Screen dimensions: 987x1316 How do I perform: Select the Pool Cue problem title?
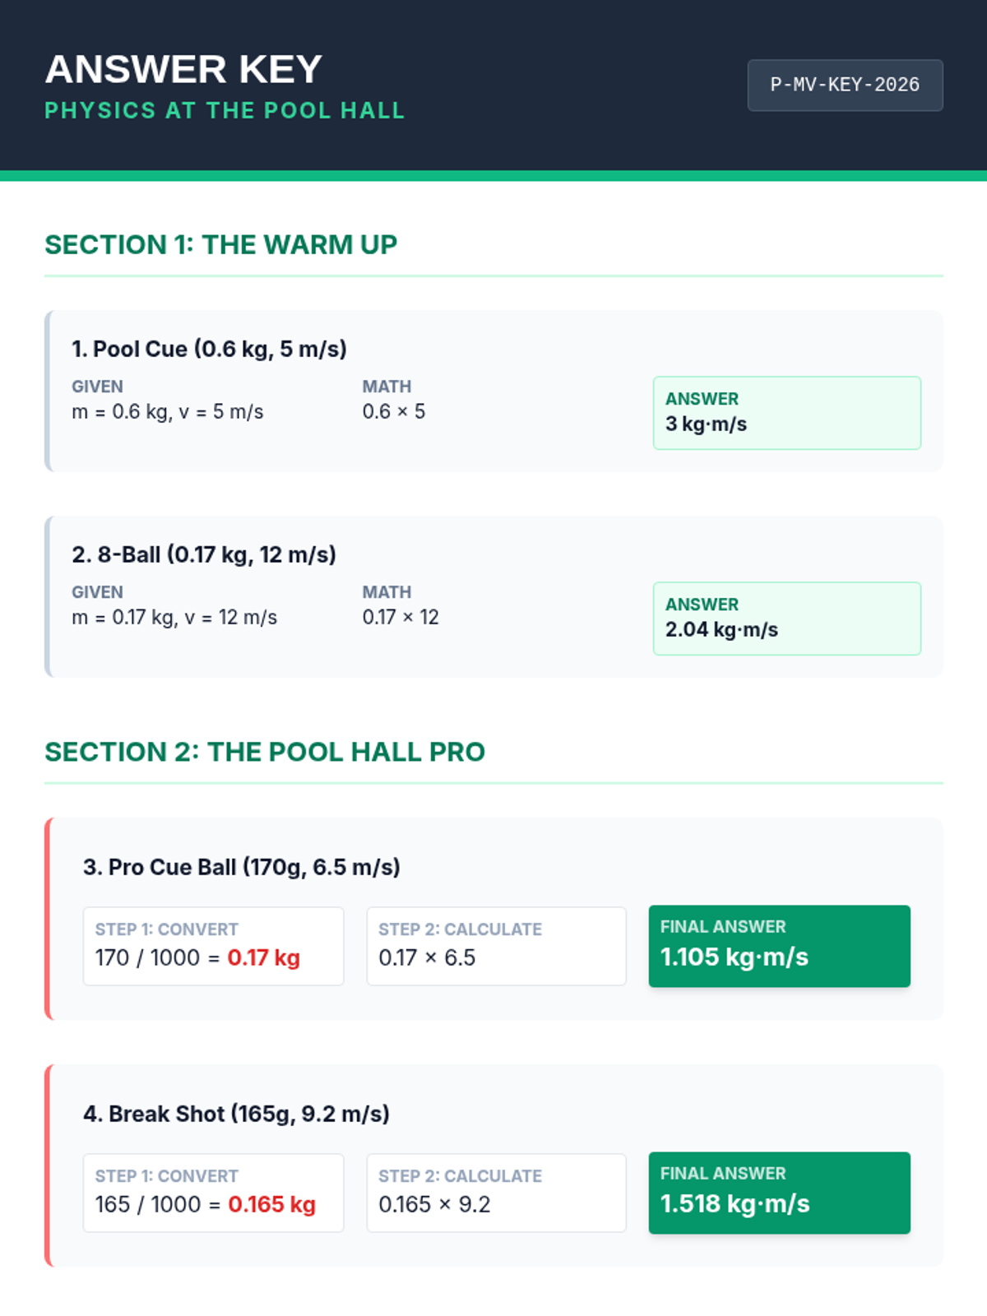pyautogui.click(x=209, y=350)
